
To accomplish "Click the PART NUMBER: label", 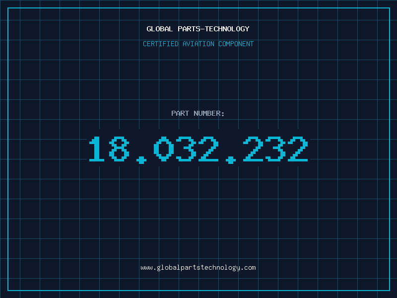I will (x=198, y=113).
